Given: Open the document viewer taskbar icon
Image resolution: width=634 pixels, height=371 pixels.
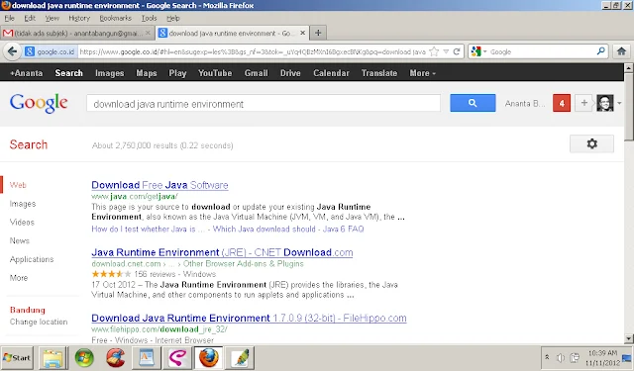Looking at the screenshot, I should [x=147, y=358].
